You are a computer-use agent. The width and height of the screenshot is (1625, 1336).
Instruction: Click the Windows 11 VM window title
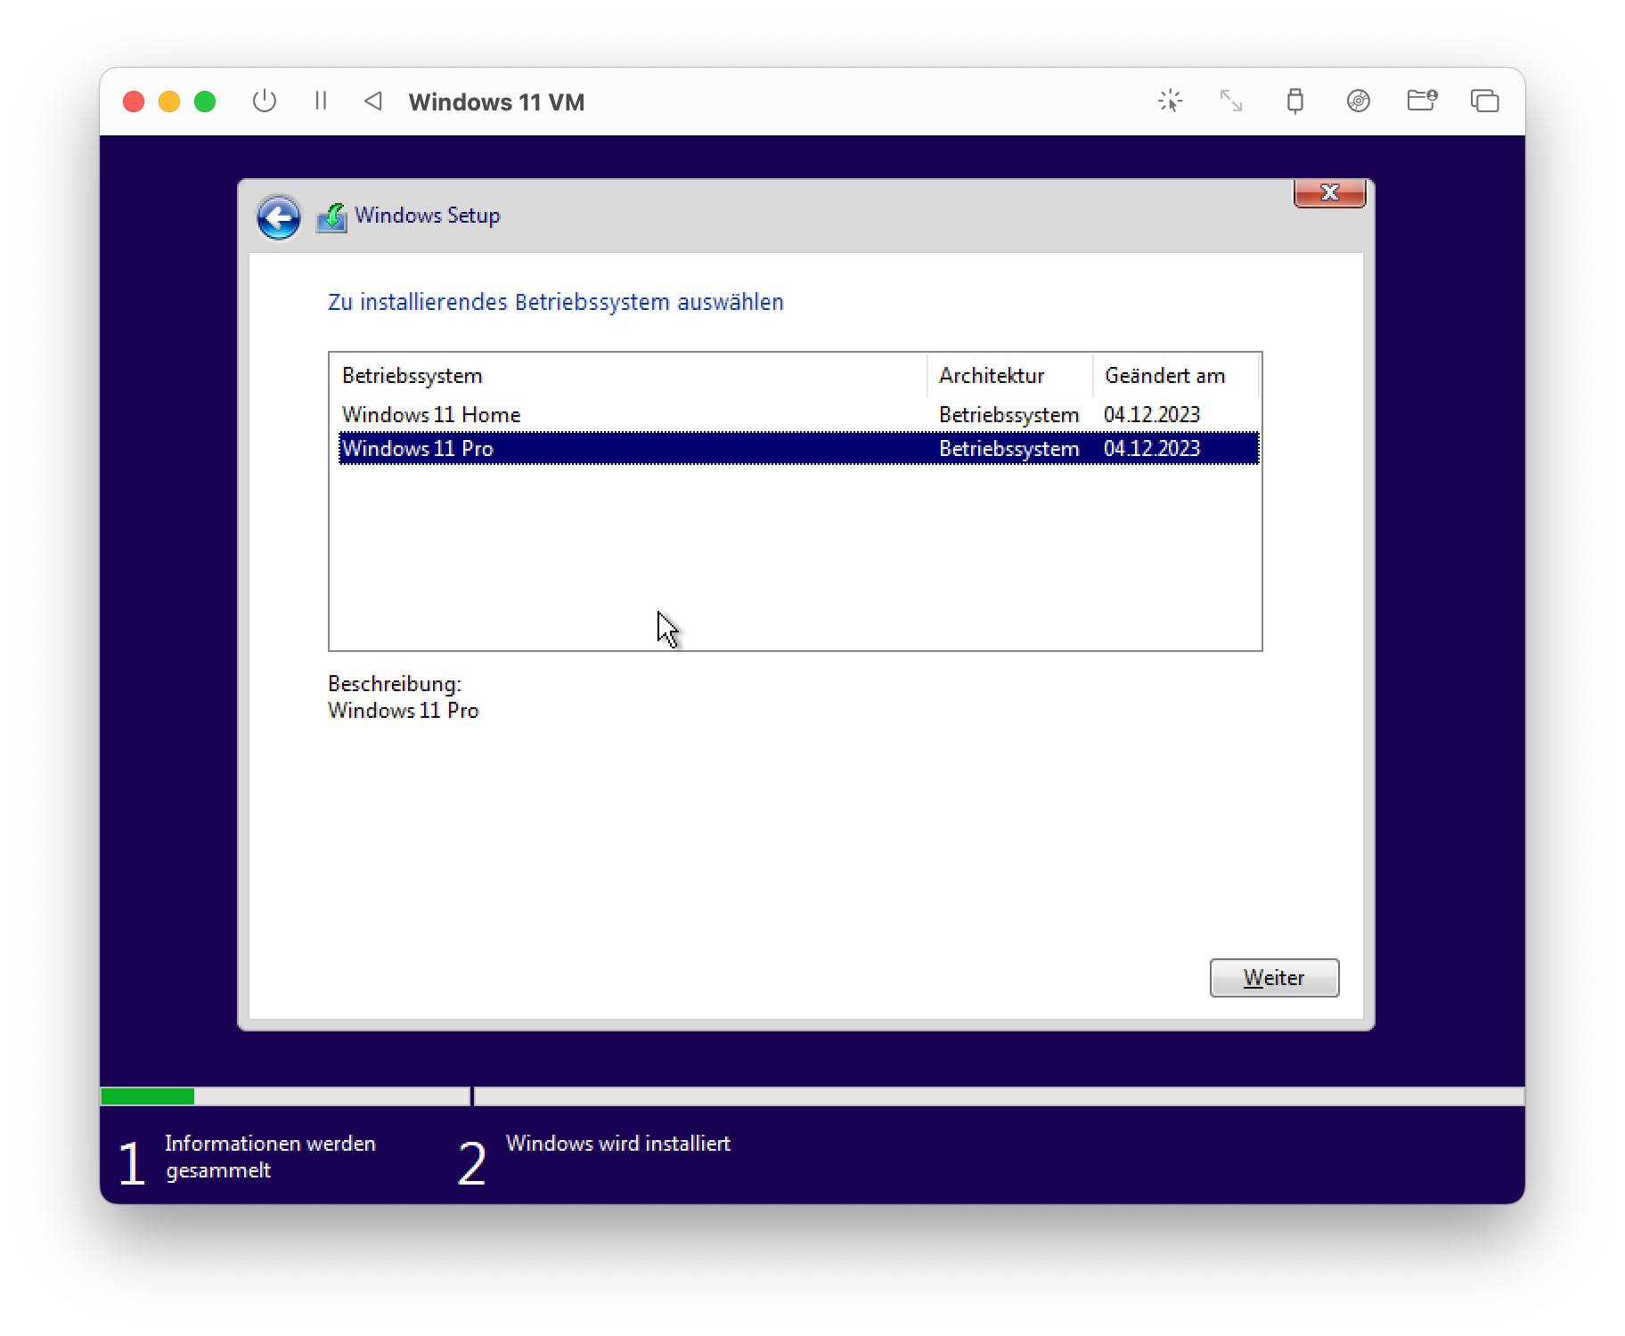coord(497,102)
